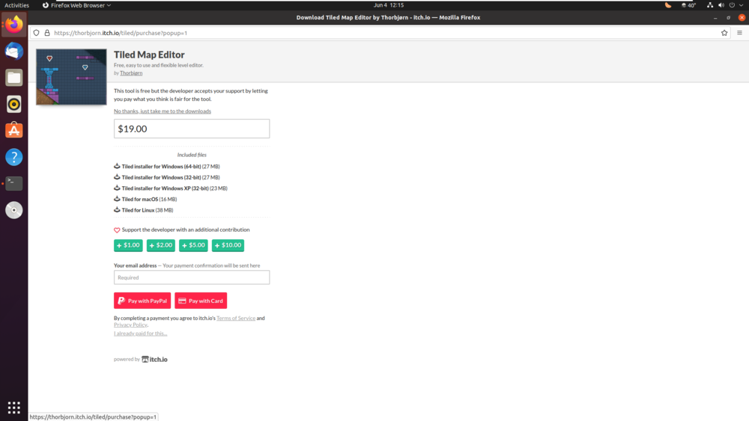Viewport: 749px width, 421px height.
Task: Open Thorbjørn author link
Action: pyautogui.click(x=131, y=73)
